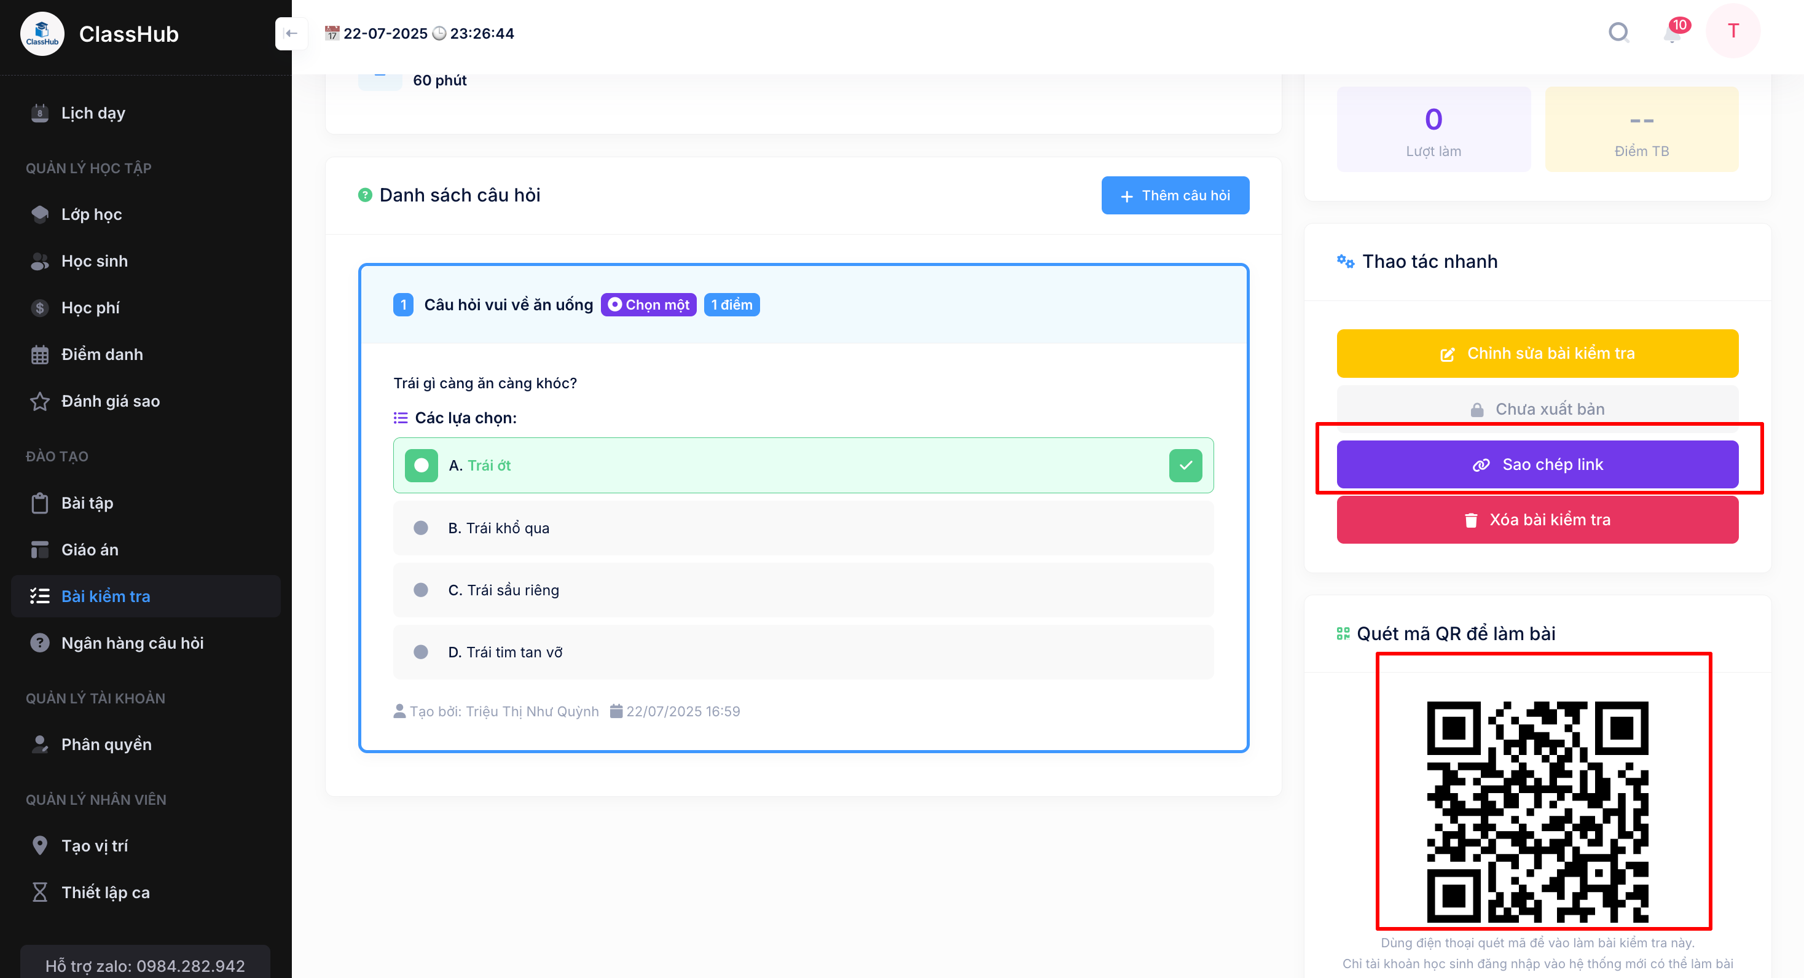The height and width of the screenshot is (978, 1804).
Task: Open Bài tập menu item
Action: (146, 503)
